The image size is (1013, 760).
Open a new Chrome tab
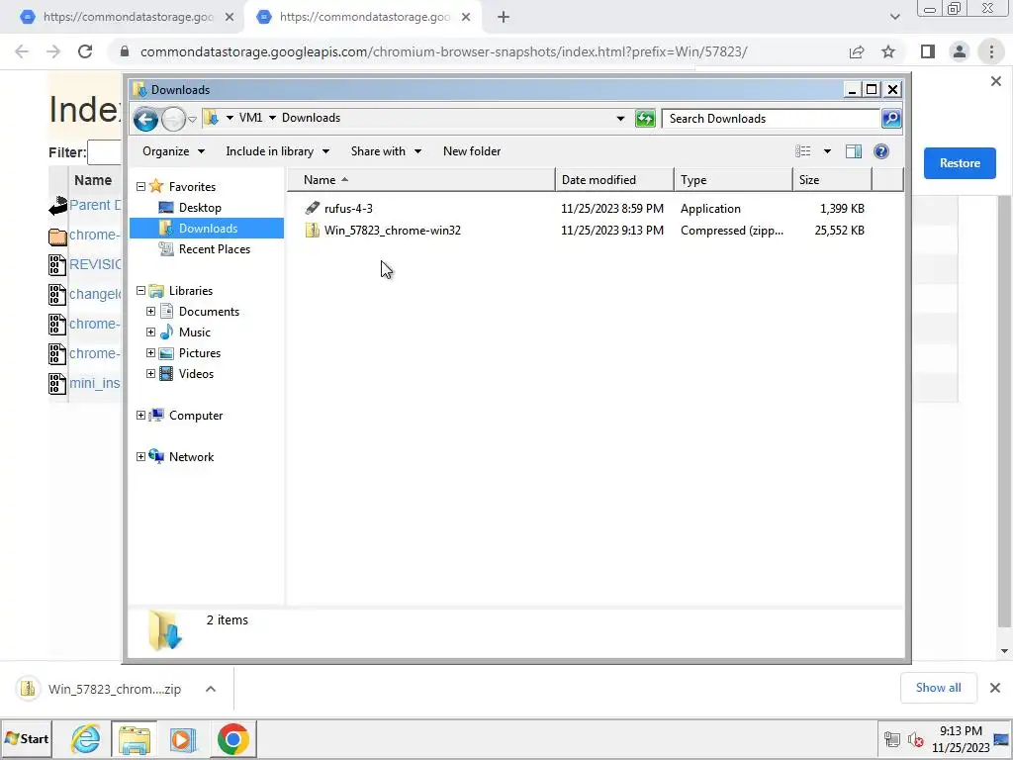coord(504,18)
